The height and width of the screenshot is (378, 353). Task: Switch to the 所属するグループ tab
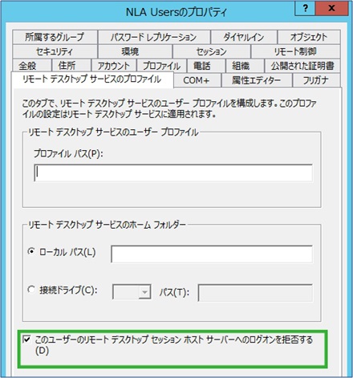55,37
